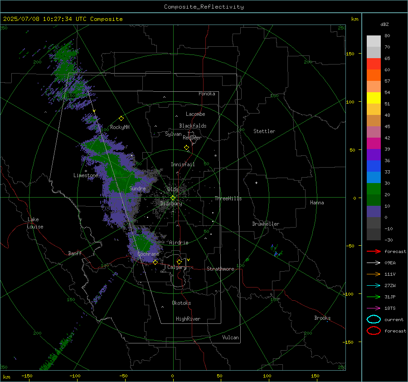Click the Banff label on map
This screenshot has height=382, width=408.
[75, 253]
